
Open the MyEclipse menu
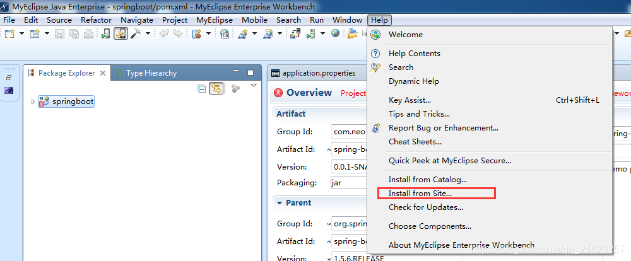click(x=215, y=20)
